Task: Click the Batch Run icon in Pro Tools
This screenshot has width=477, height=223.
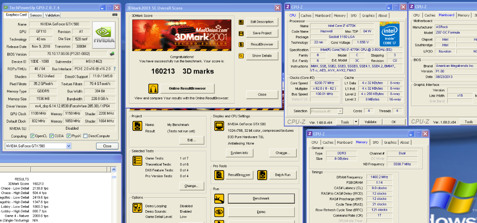Action: click(262, 175)
